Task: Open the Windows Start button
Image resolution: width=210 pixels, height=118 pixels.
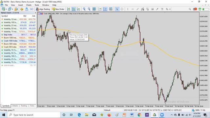Action: [x=4, y=115]
